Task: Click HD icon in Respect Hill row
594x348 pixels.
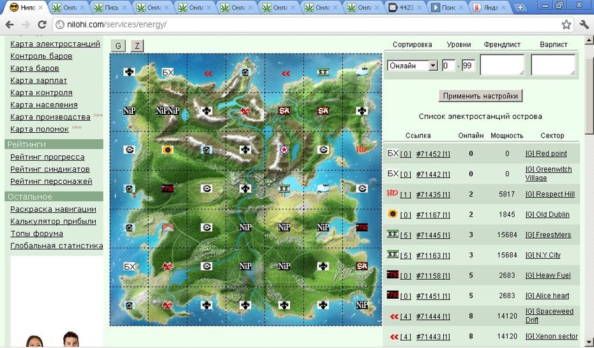Action: click(392, 193)
